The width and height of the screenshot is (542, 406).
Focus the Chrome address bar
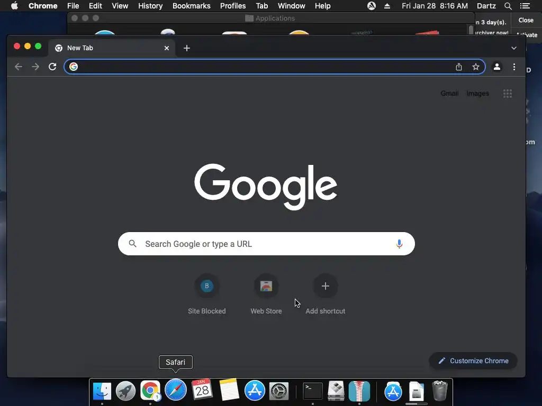click(x=275, y=67)
